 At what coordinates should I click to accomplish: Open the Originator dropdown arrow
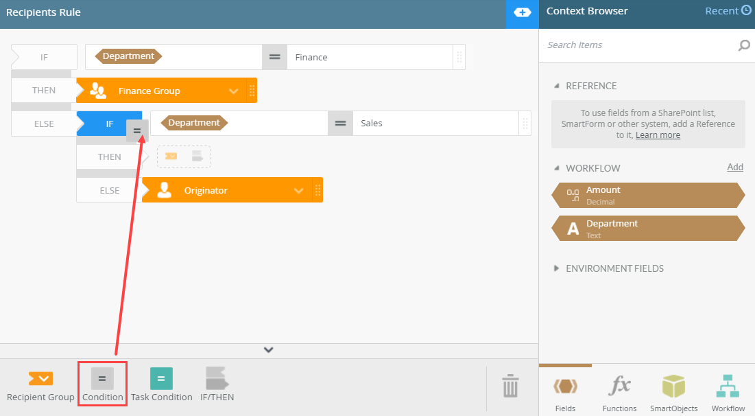(x=299, y=191)
